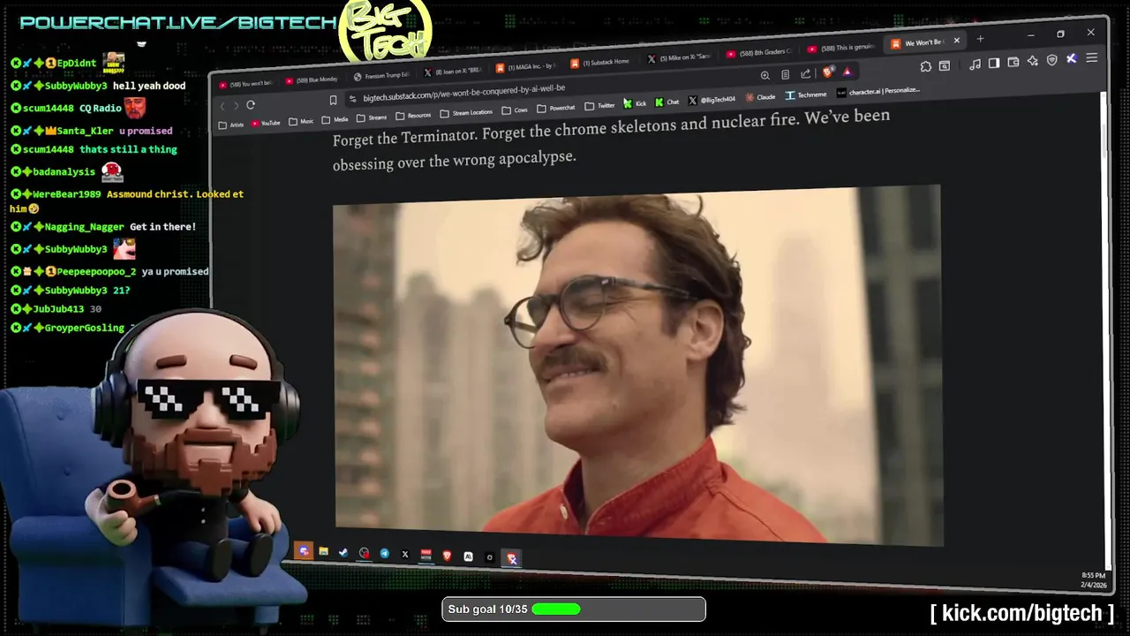Switch to the Substack Home tab
The height and width of the screenshot is (636, 1130).
(600, 63)
